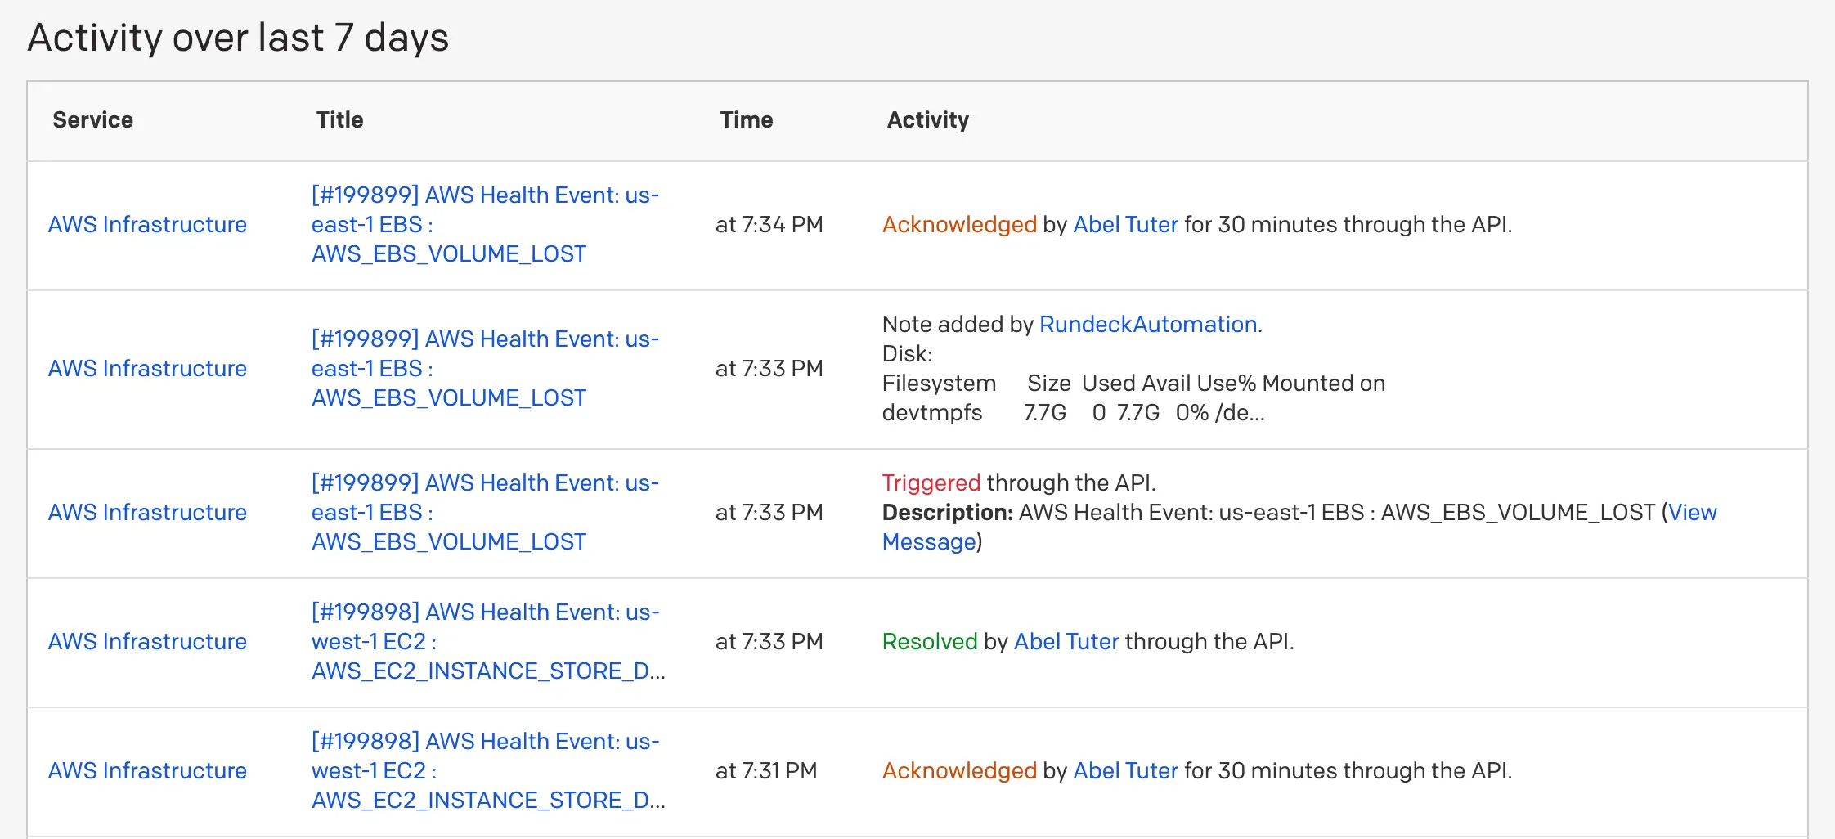Click the Service column header
This screenshot has height=839, width=1835.
pyautogui.click(x=93, y=120)
